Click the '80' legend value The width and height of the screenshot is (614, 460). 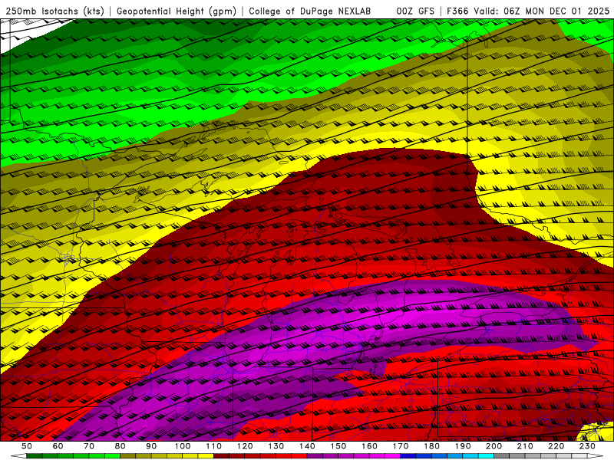120,446
